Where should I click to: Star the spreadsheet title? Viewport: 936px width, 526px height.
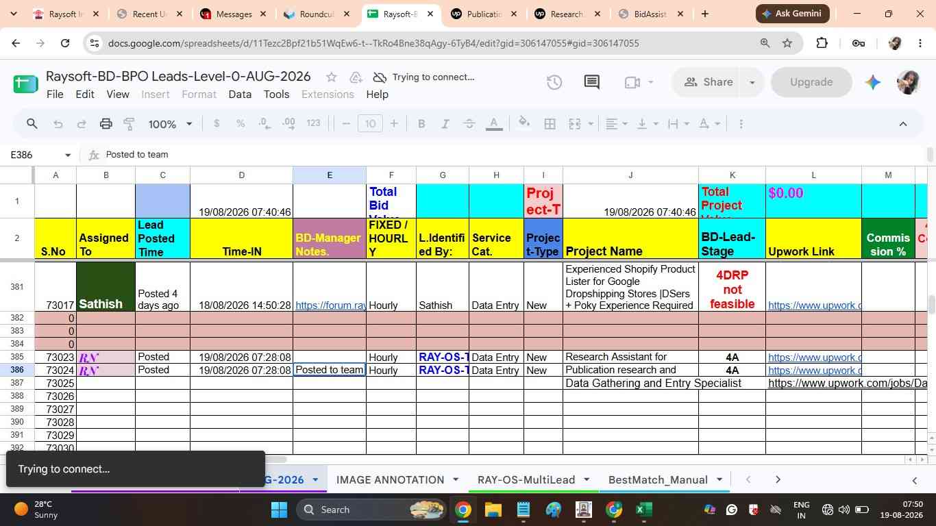tap(332, 77)
